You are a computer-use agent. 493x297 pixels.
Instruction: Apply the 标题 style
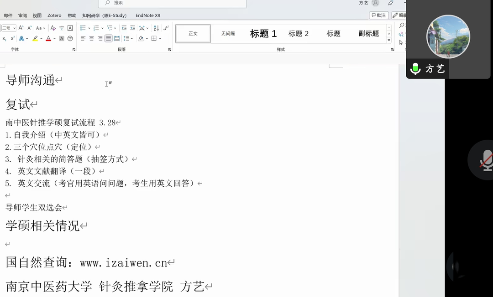click(x=333, y=34)
